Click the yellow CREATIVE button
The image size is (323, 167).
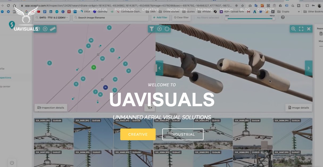[138, 134]
